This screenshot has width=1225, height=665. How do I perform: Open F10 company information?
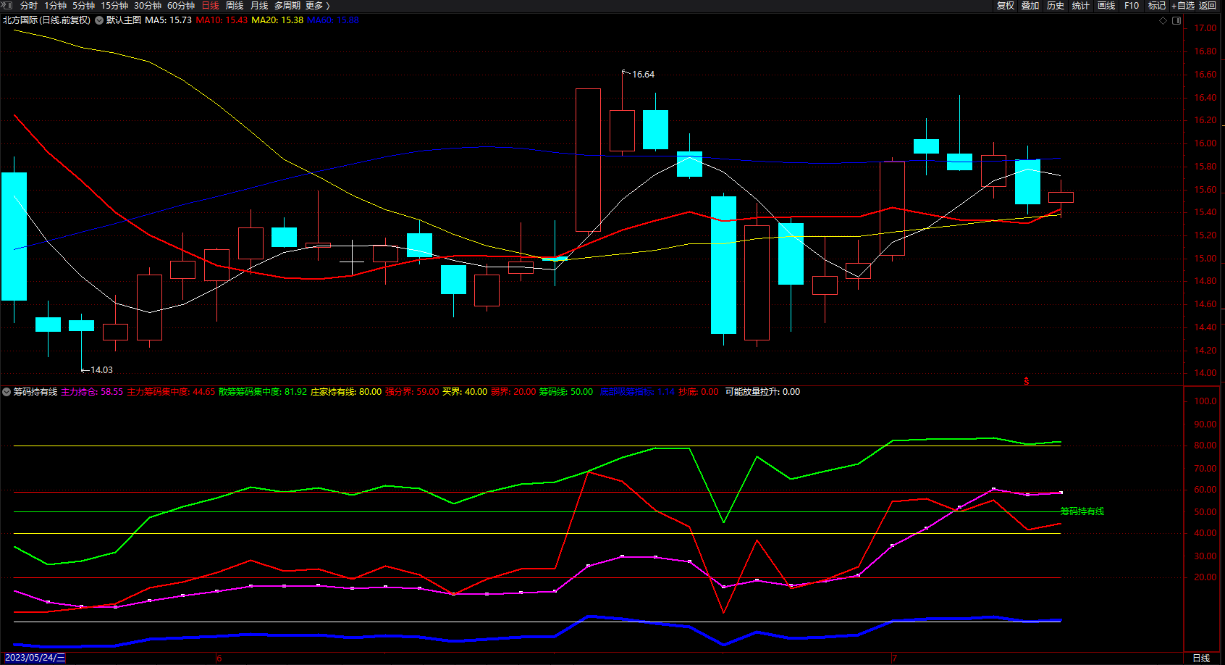1132,6
